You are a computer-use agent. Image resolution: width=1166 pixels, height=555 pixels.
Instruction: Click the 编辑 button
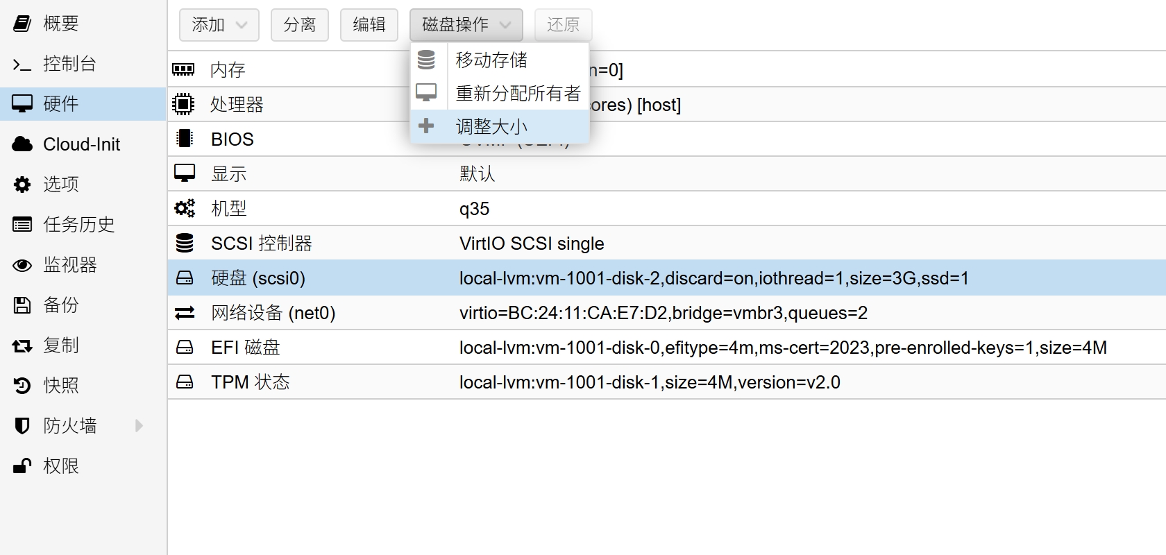click(369, 25)
